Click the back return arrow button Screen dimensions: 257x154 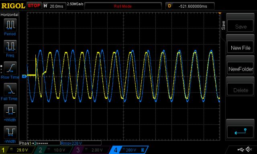tap(240, 132)
